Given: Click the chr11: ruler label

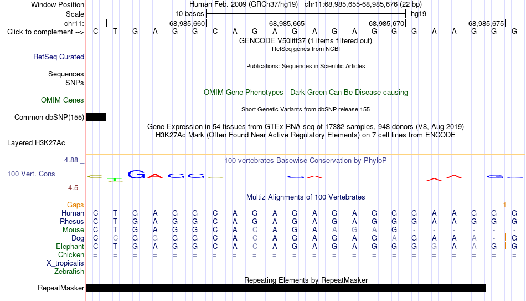Looking at the screenshot, I should (74, 23).
